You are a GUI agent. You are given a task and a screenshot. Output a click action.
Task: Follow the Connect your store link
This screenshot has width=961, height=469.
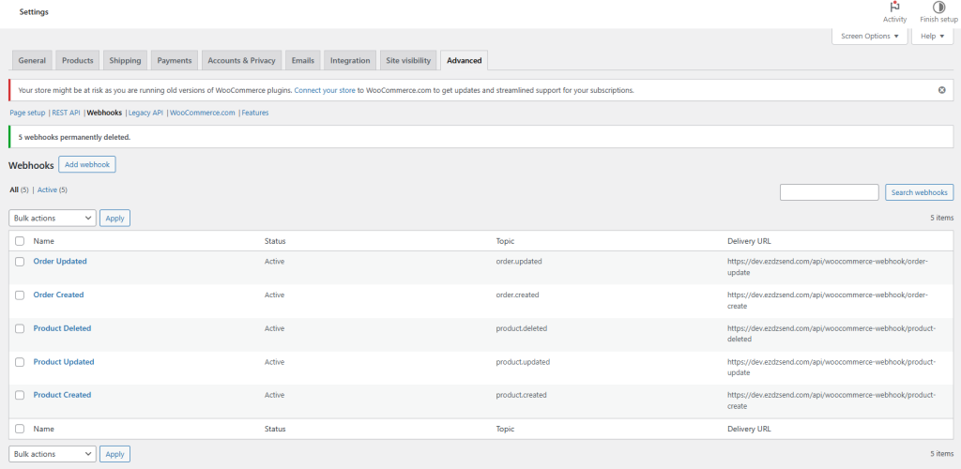coord(324,90)
